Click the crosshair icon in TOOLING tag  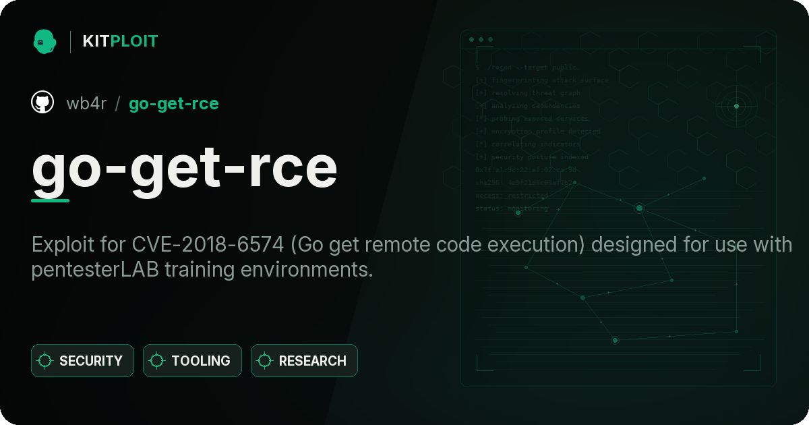pyautogui.click(x=157, y=361)
